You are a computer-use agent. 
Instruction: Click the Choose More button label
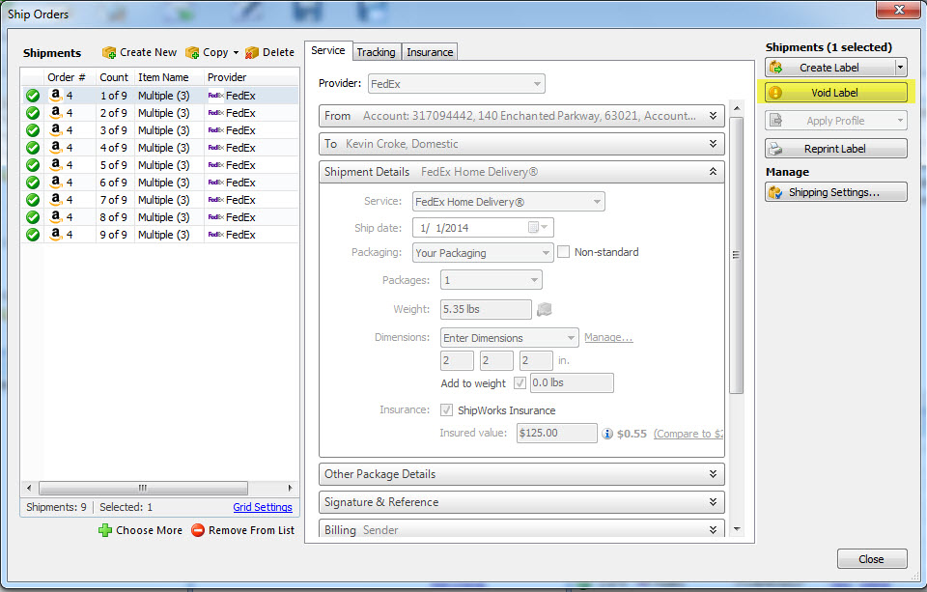point(149,530)
